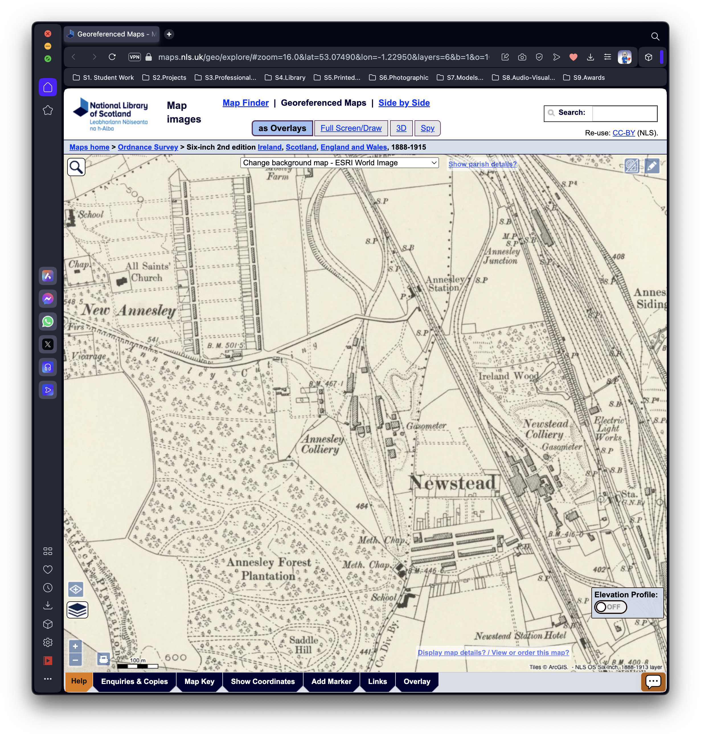
Task: Click the geolocation crosshair icon
Action: point(76,590)
